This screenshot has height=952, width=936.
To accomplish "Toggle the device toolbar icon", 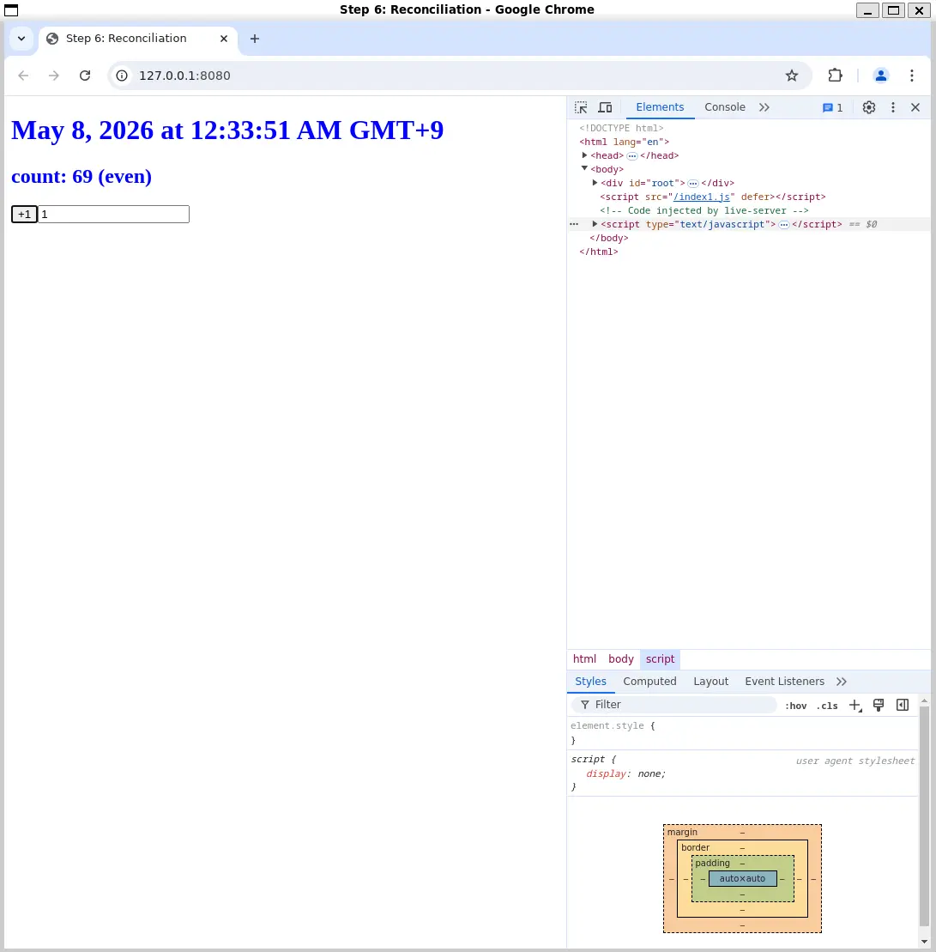I will tap(605, 107).
